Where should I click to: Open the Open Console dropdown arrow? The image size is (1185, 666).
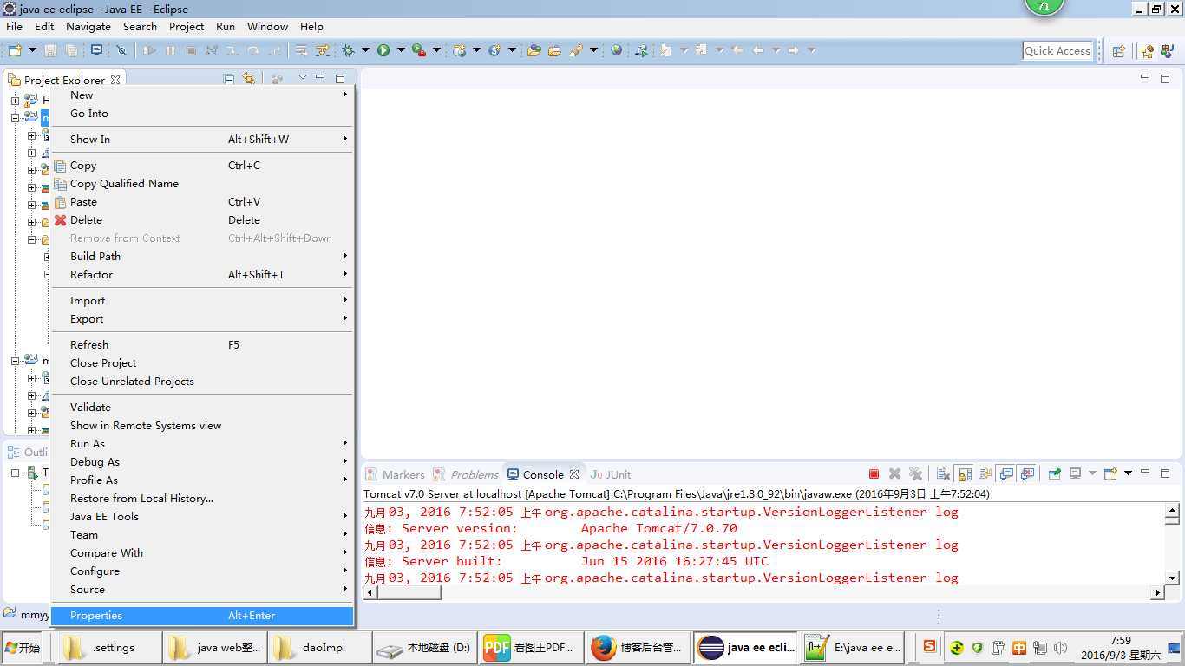(x=1128, y=473)
